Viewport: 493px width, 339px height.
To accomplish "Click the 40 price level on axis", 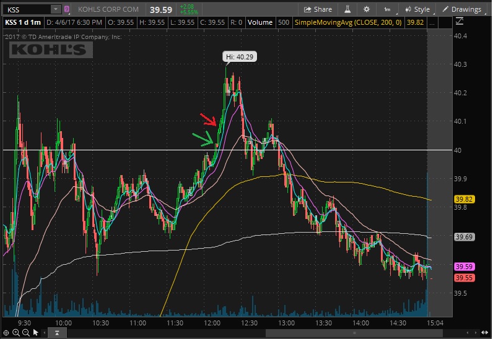I will click(458, 150).
